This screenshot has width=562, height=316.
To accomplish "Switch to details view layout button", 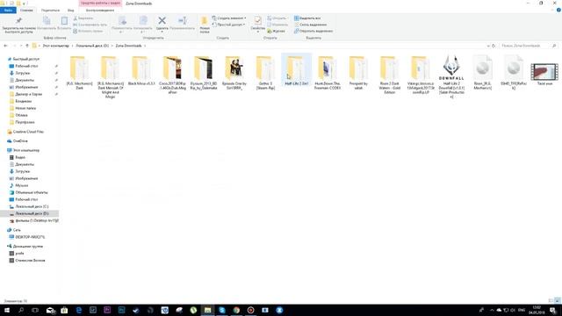I will pyautogui.click(x=551, y=300).
